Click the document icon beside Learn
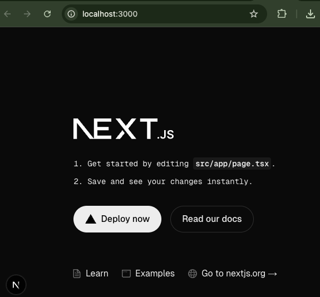Viewport: 320px width, 297px height. pyautogui.click(x=77, y=274)
